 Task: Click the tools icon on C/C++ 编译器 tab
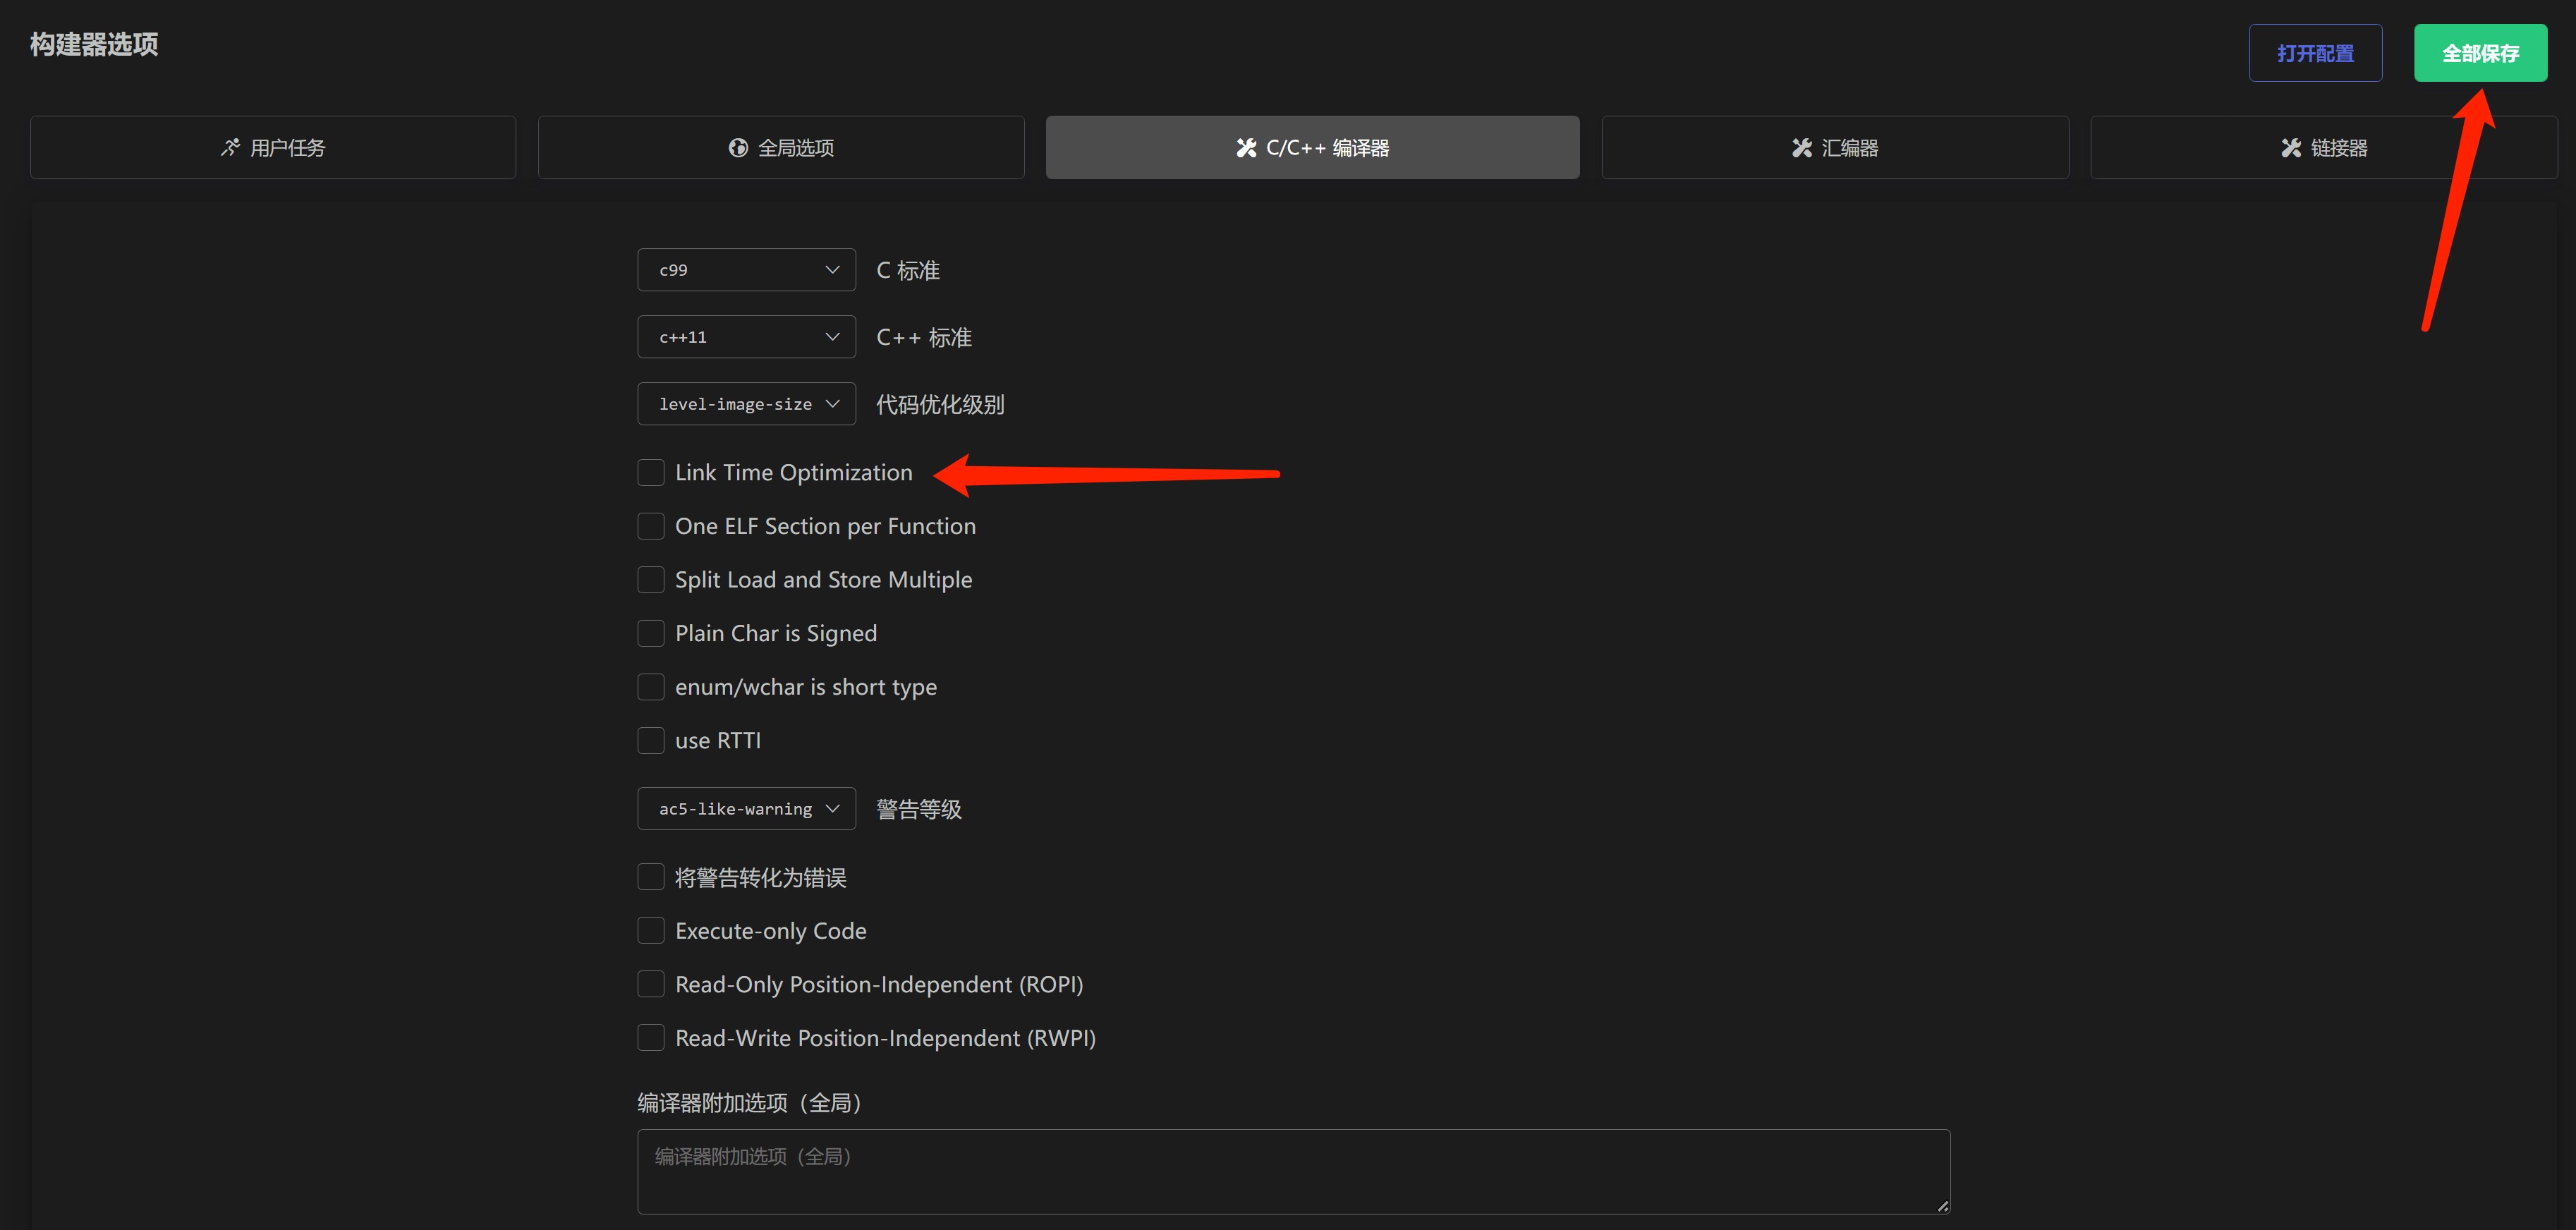pos(1246,148)
